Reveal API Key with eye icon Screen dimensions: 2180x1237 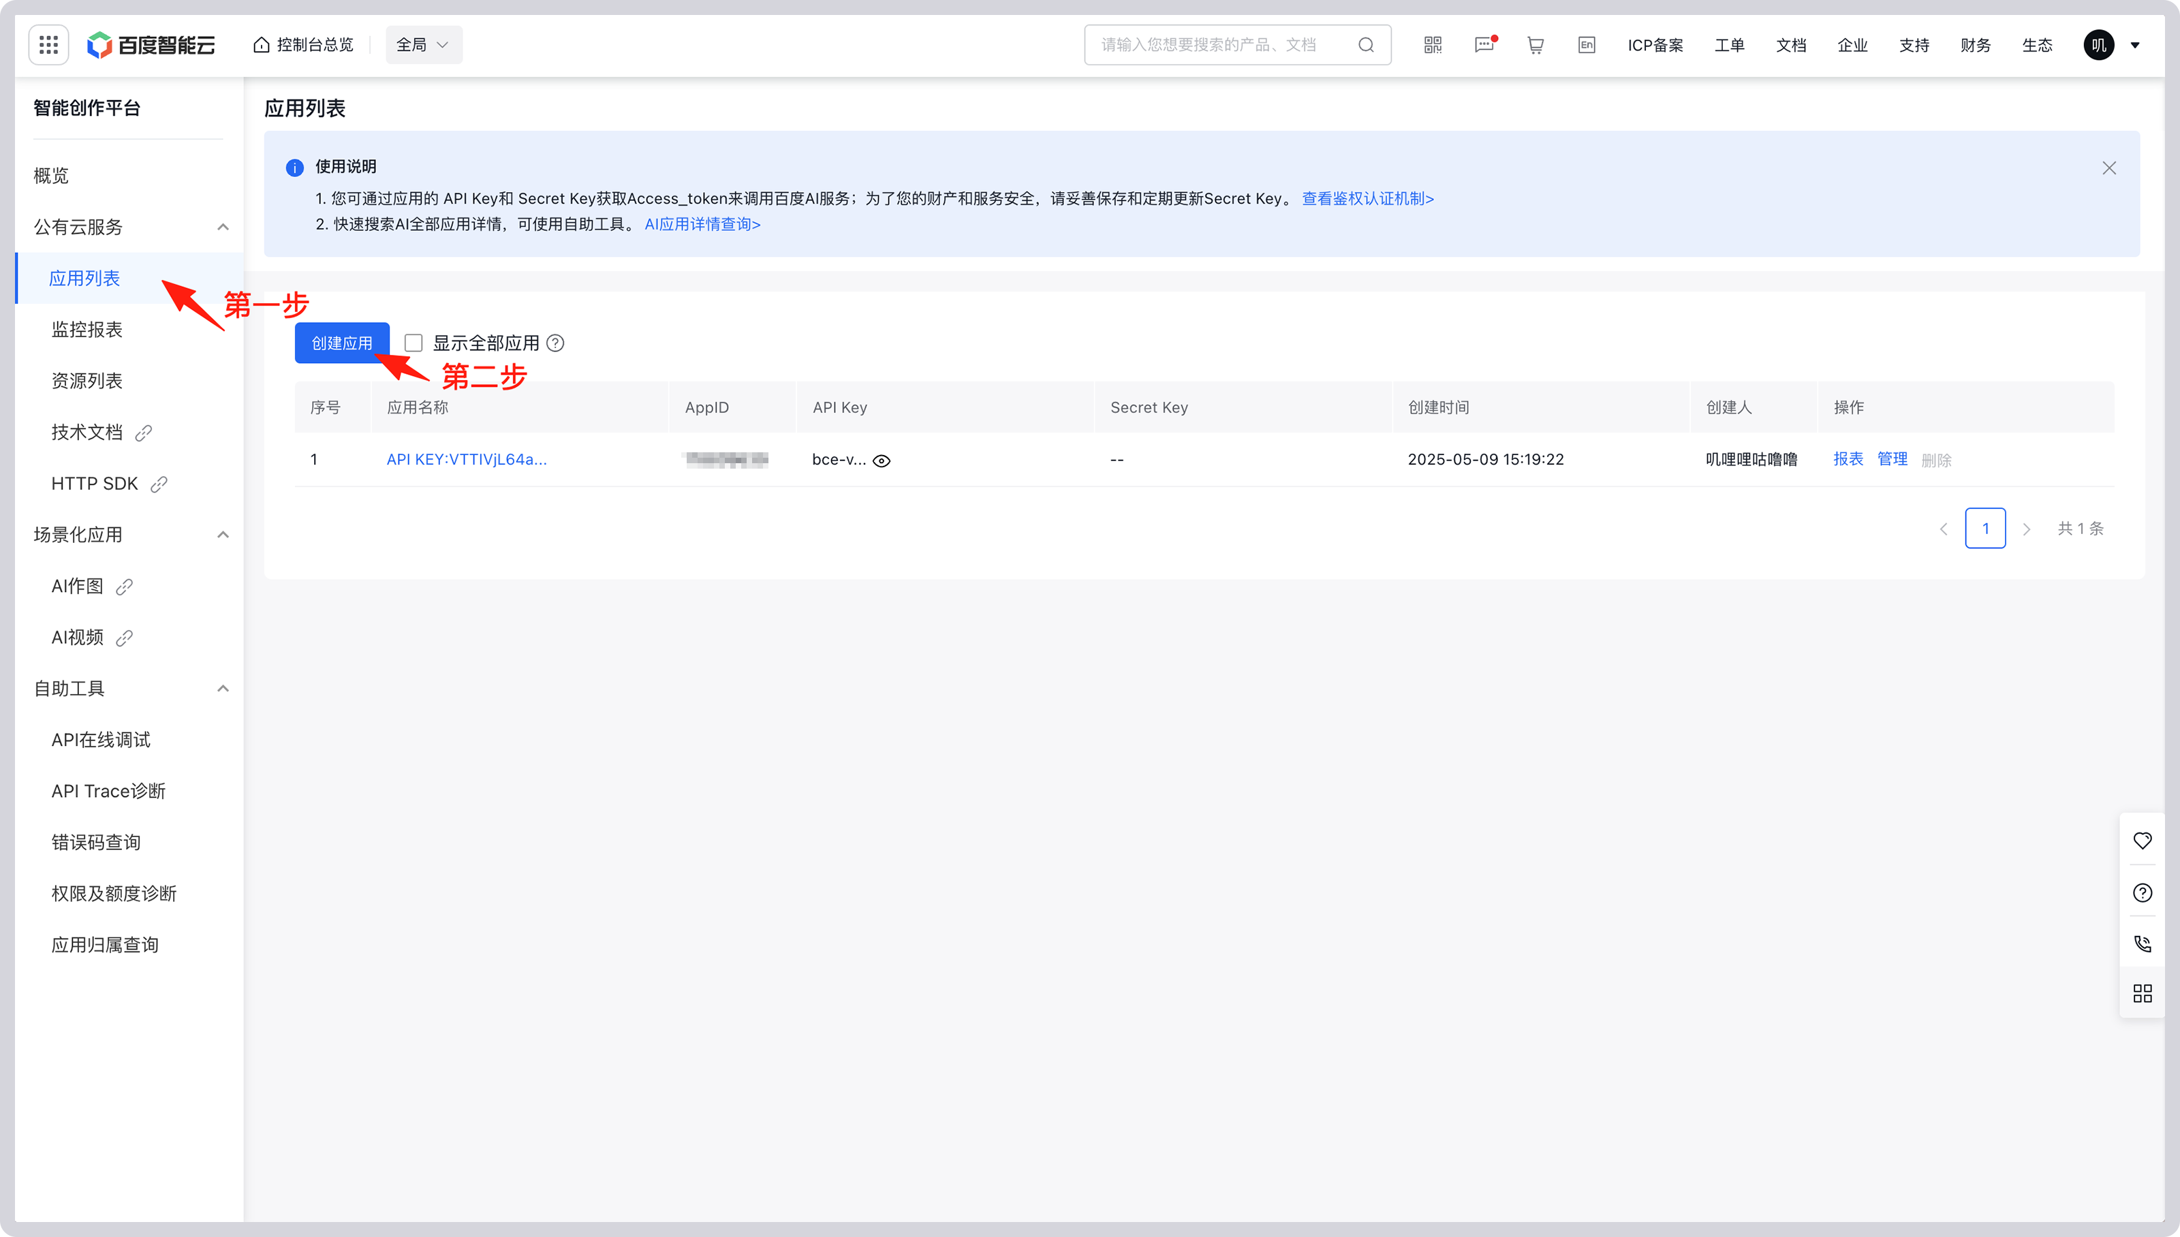coord(882,460)
